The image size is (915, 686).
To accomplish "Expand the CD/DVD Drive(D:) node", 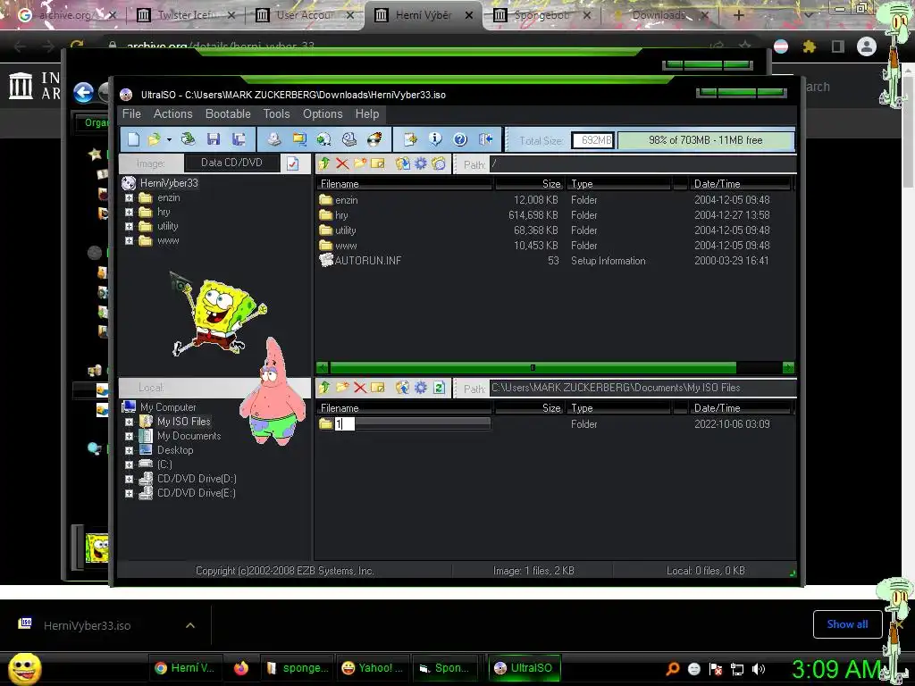I will [129, 479].
